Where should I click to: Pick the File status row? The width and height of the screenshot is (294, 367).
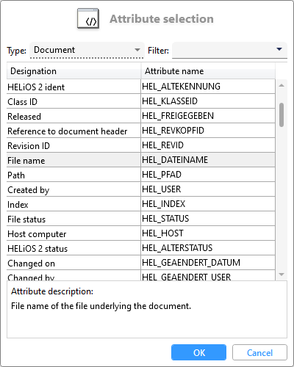[x=141, y=219]
